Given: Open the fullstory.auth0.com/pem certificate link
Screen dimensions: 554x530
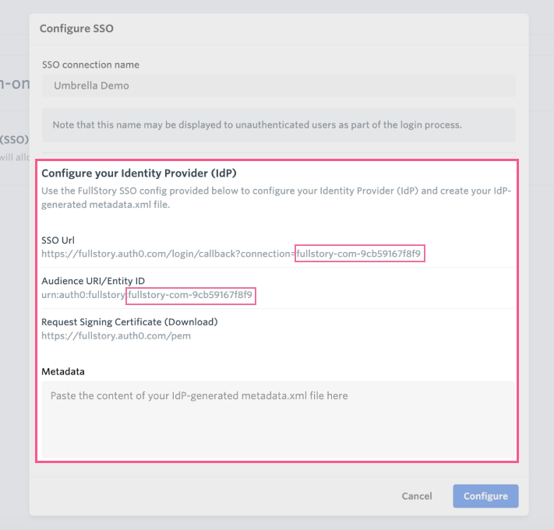Looking at the screenshot, I should point(116,336).
